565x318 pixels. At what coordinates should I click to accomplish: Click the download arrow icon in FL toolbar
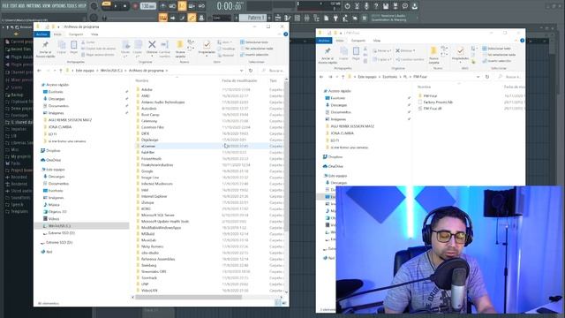(x=415, y=6)
